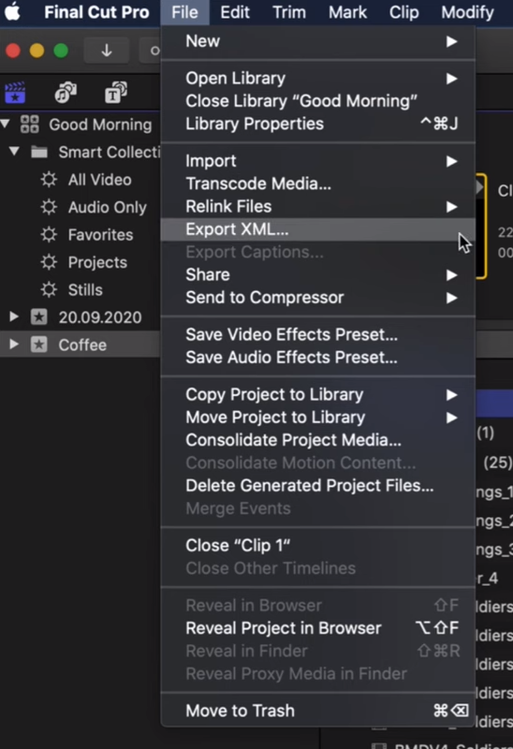This screenshot has height=749, width=513.
Task: Choose Move to Trash
Action: pos(318,711)
